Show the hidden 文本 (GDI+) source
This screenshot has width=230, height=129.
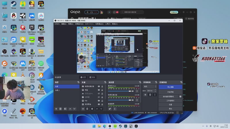click(x=99, y=93)
